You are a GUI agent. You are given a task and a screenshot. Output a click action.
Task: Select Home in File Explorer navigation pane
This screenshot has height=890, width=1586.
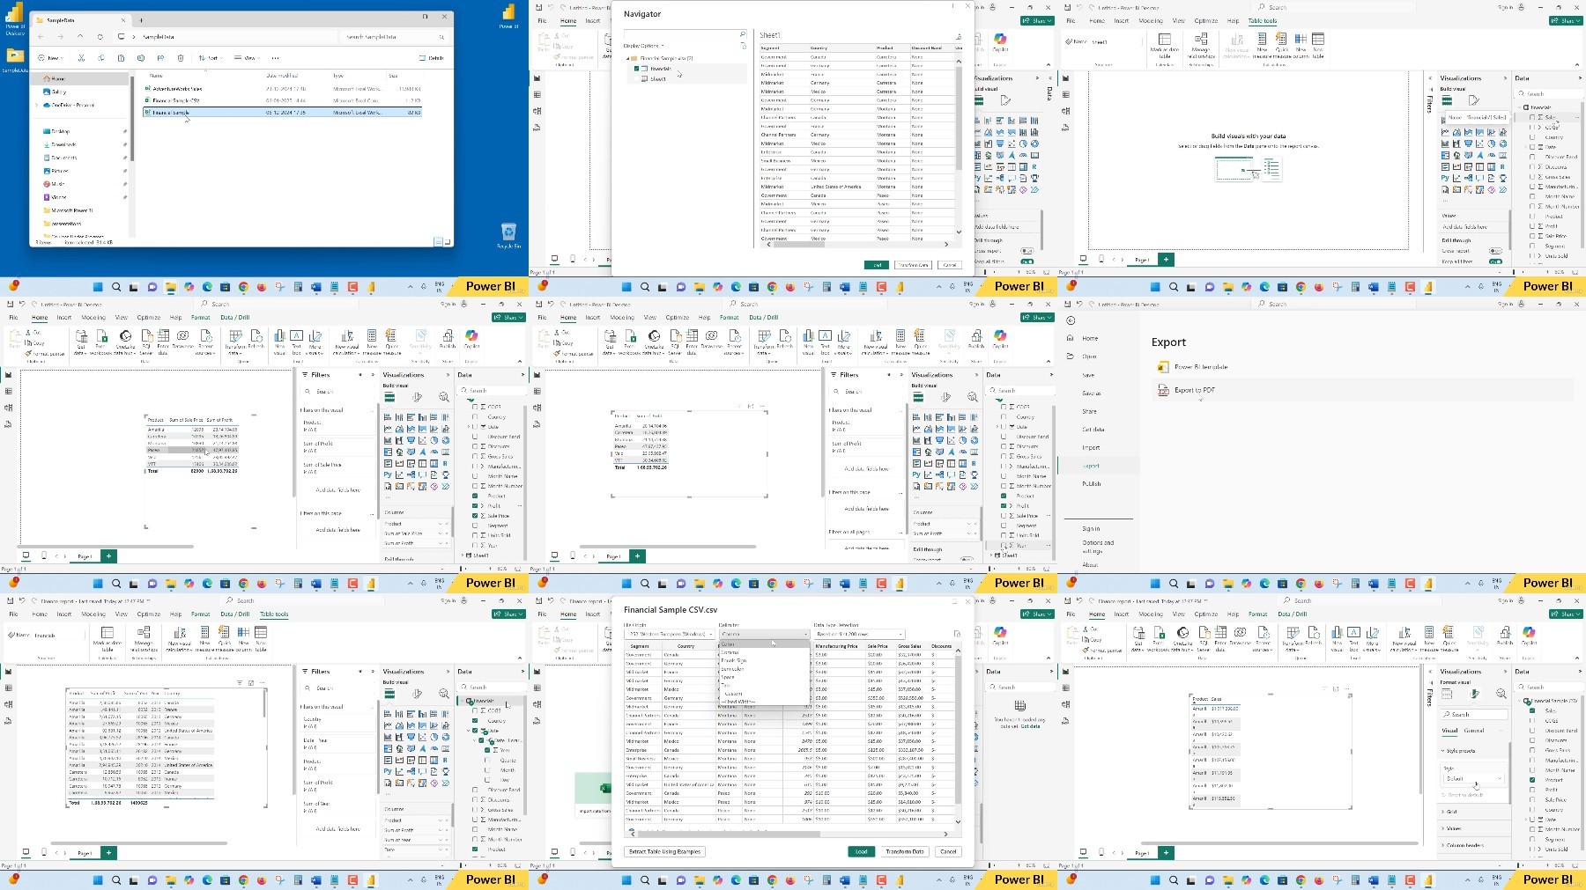(x=80, y=78)
